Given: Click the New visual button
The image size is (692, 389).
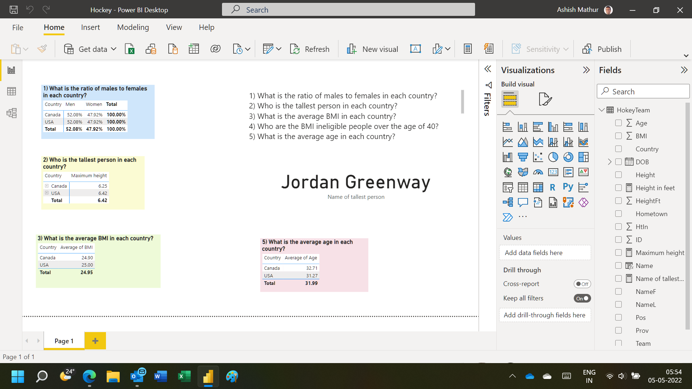Looking at the screenshot, I should (372, 49).
